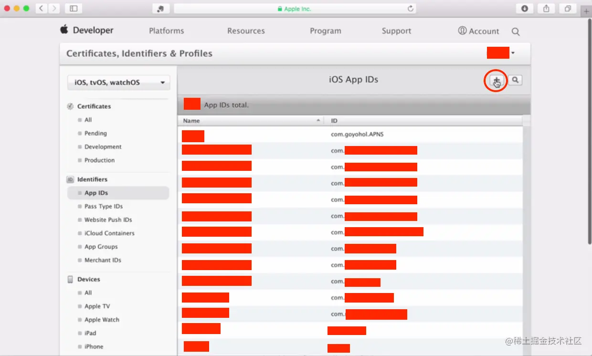Viewport: 592px width, 356px height.
Task: Open the site search magnifier
Action: (516, 31)
